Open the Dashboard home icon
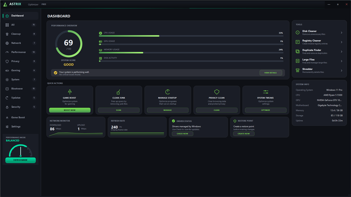The image size is (351, 197). click(7, 16)
